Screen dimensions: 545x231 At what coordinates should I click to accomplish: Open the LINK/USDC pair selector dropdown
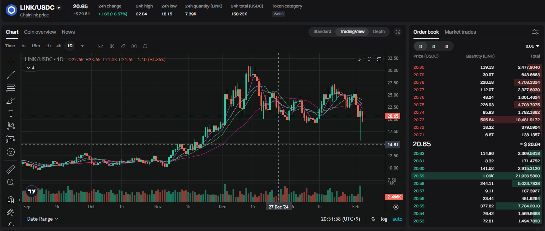[59, 8]
